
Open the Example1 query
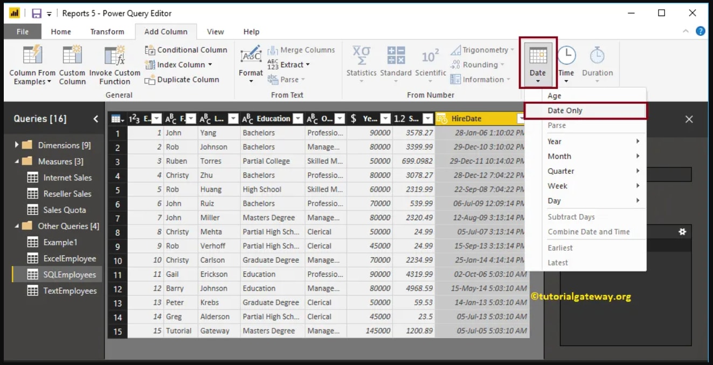[60, 242]
